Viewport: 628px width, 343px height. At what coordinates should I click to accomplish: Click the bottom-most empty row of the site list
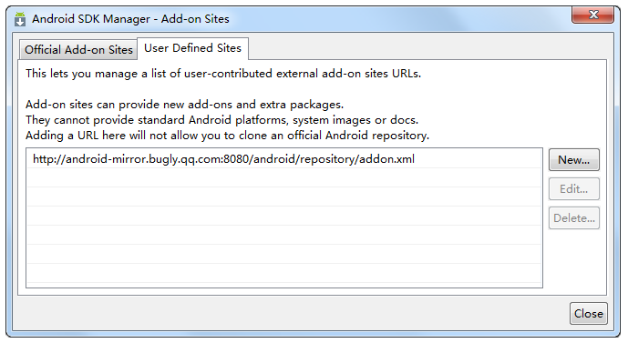(283, 273)
